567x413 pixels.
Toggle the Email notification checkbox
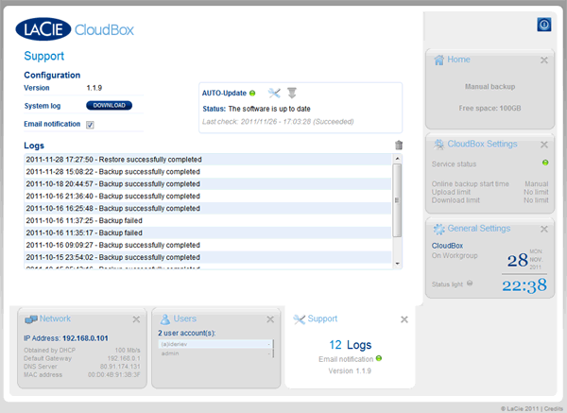click(x=90, y=125)
